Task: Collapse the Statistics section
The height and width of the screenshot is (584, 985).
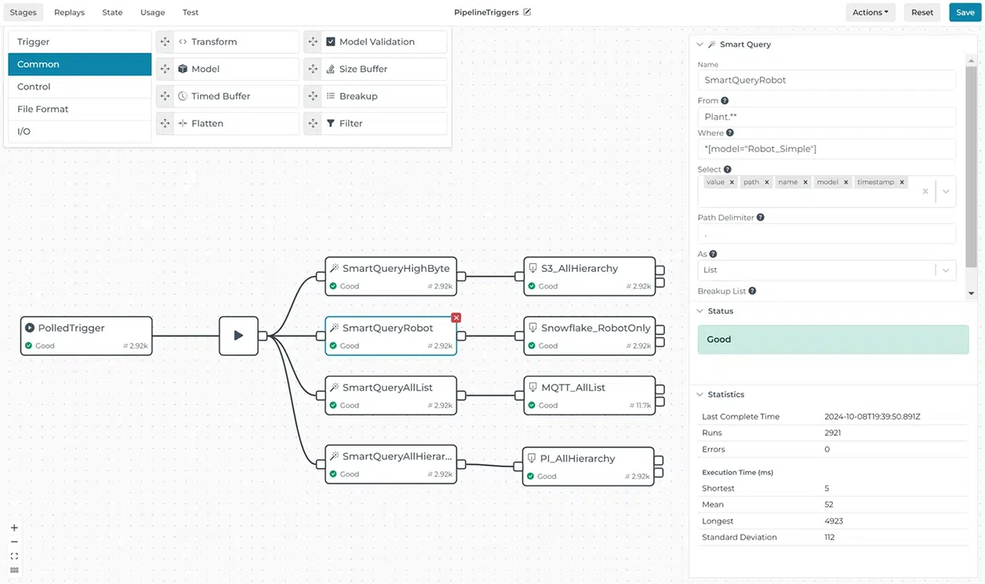Action: click(700, 394)
